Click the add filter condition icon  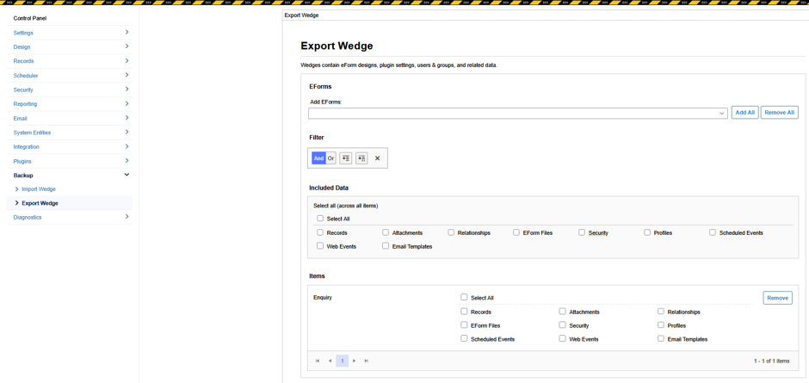(x=346, y=158)
